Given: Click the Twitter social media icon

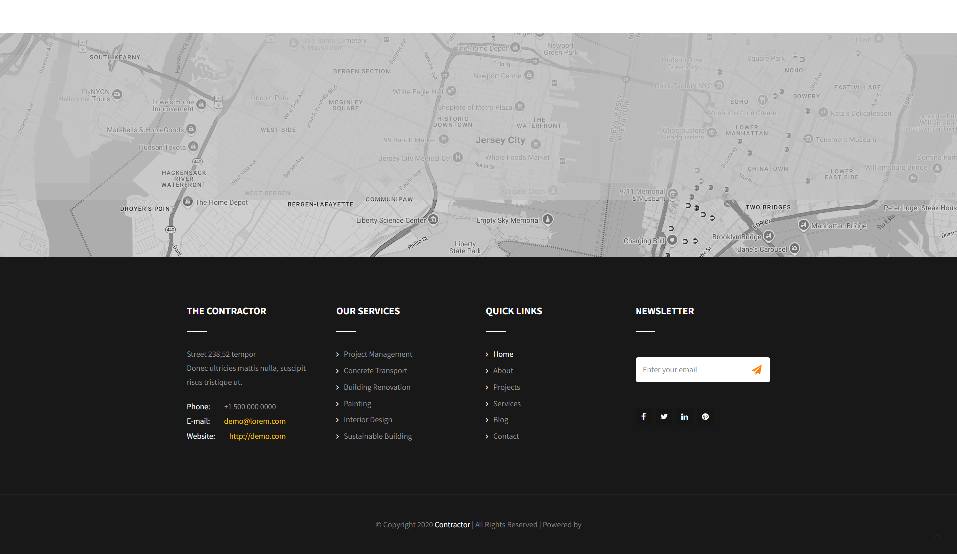Looking at the screenshot, I should point(664,416).
